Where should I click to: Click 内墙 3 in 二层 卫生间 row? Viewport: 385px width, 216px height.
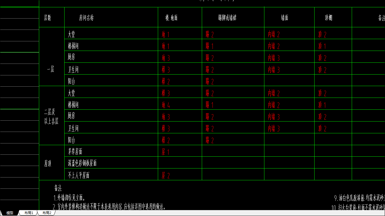coord(274,129)
